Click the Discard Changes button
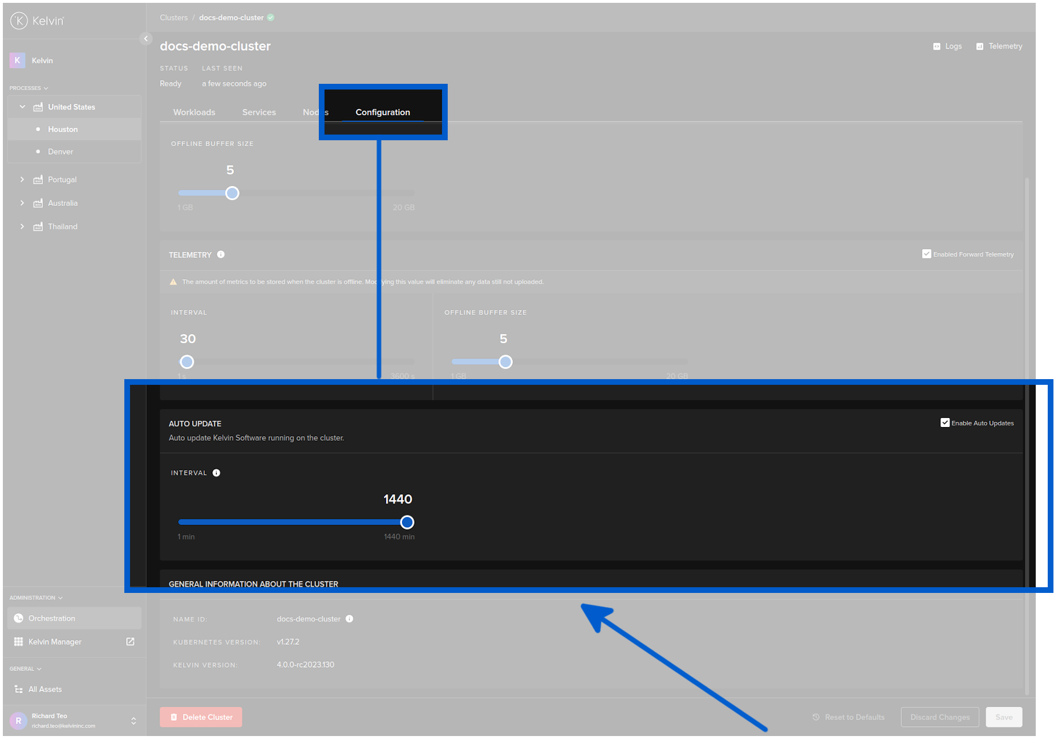The width and height of the screenshot is (1054, 748). tap(939, 717)
